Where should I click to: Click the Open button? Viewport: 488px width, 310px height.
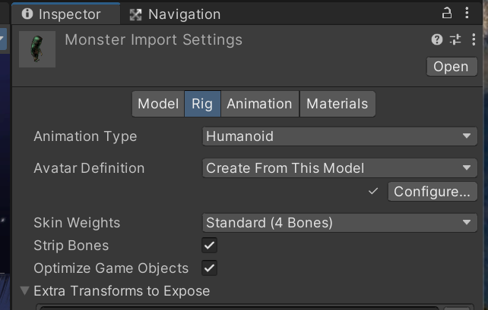coord(452,67)
